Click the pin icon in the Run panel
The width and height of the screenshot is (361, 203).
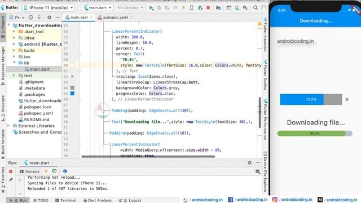tap(11, 180)
